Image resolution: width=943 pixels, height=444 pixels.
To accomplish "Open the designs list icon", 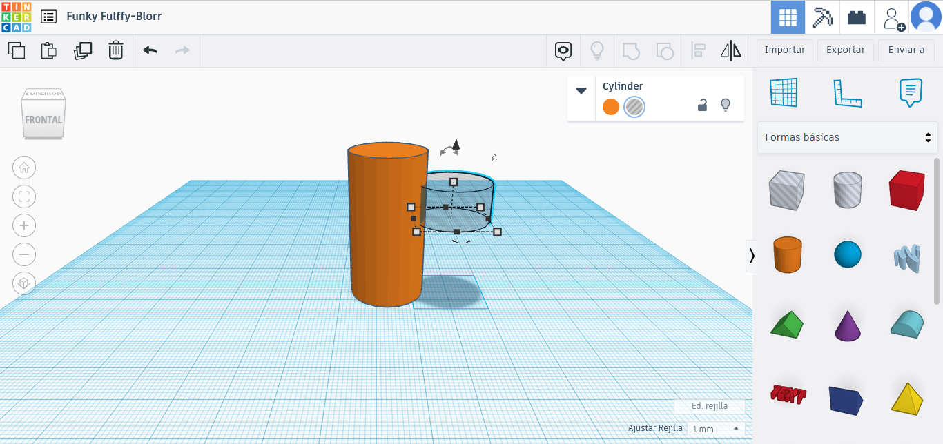I will click(x=48, y=17).
